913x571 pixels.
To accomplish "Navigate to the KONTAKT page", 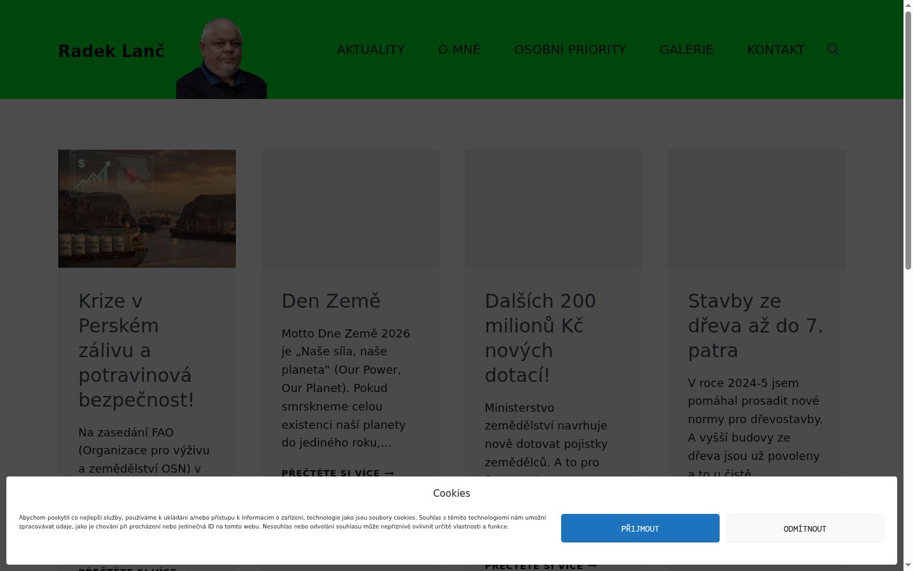I will click(x=775, y=49).
